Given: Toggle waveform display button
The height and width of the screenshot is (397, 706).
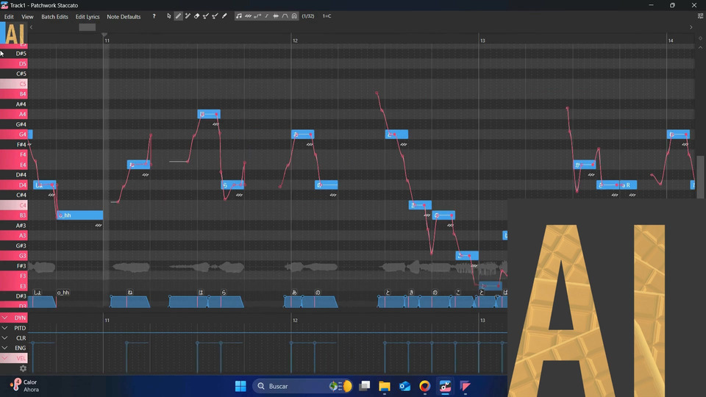Looking at the screenshot, I should tap(276, 16).
